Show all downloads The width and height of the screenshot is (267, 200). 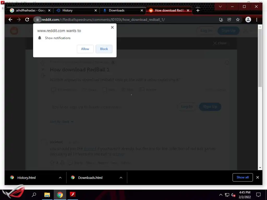pos(243,177)
